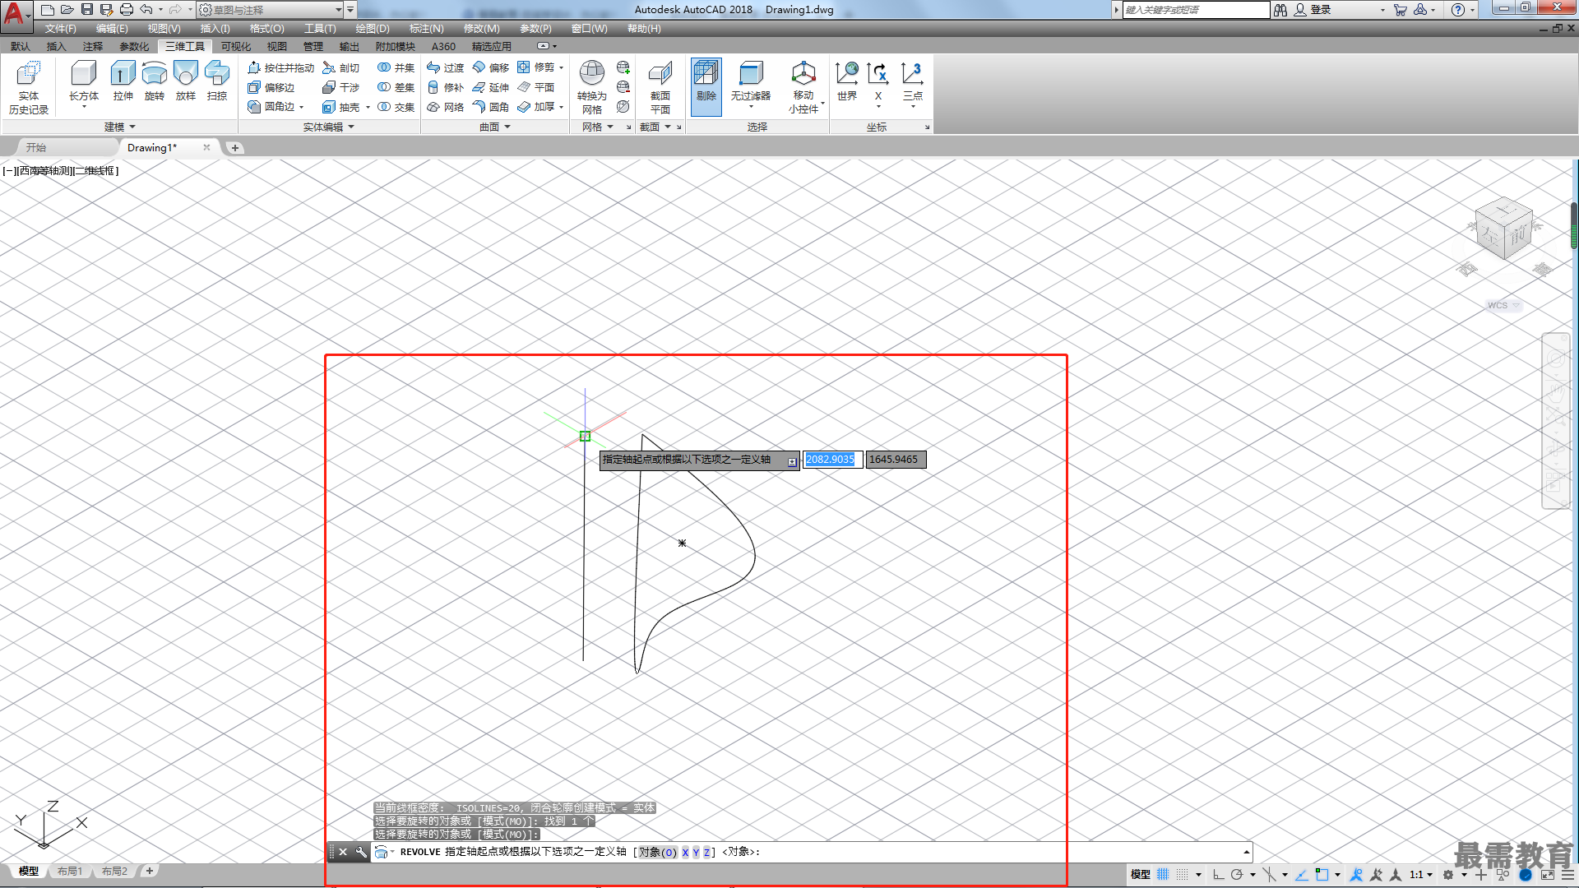Select the Sweep (扫掠) tool
This screenshot has height=888, width=1579.
point(217,82)
